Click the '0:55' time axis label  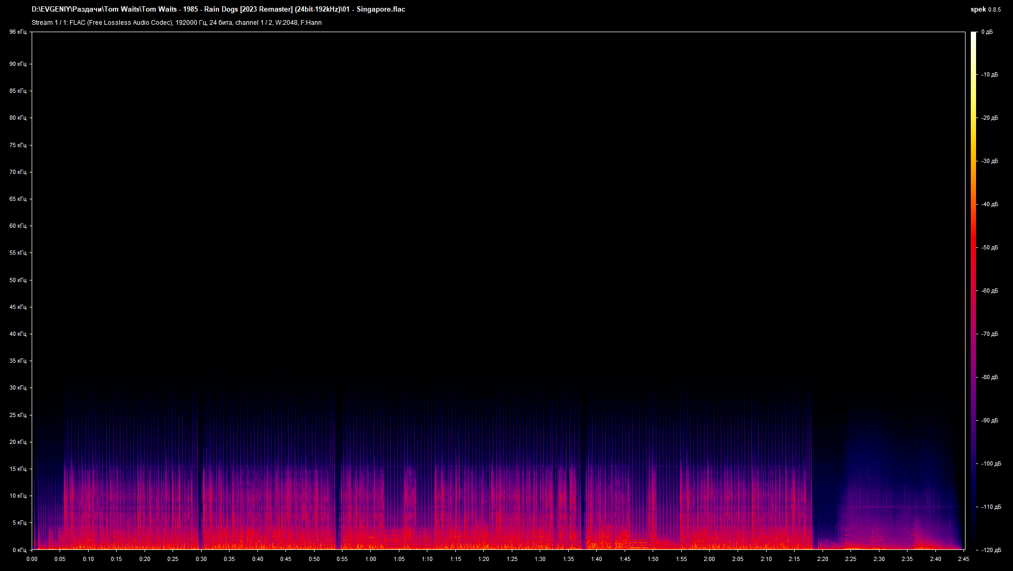coord(342,559)
